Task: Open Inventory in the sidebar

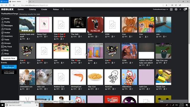Action: pyautogui.click(x=7, y=36)
